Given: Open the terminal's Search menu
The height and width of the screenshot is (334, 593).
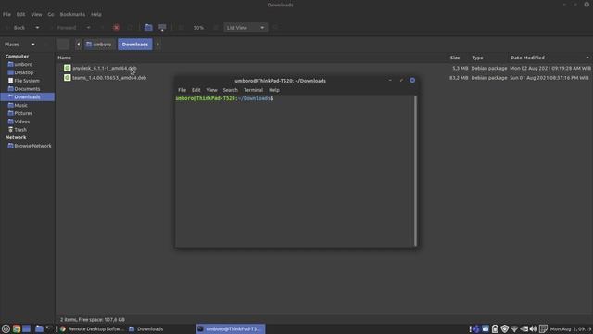Looking at the screenshot, I should tap(231, 90).
